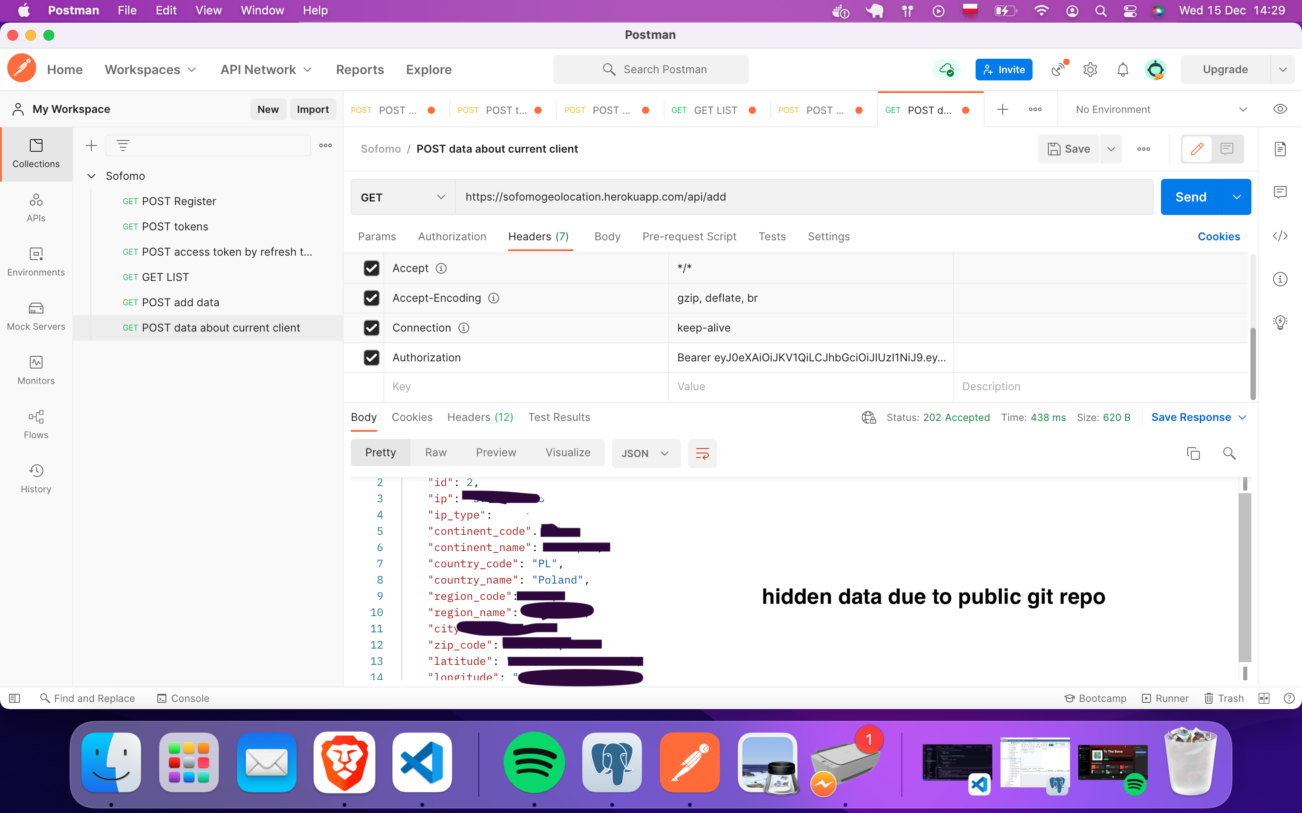Open the notifications bell
Viewport: 1302px width, 813px height.
coord(1123,70)
